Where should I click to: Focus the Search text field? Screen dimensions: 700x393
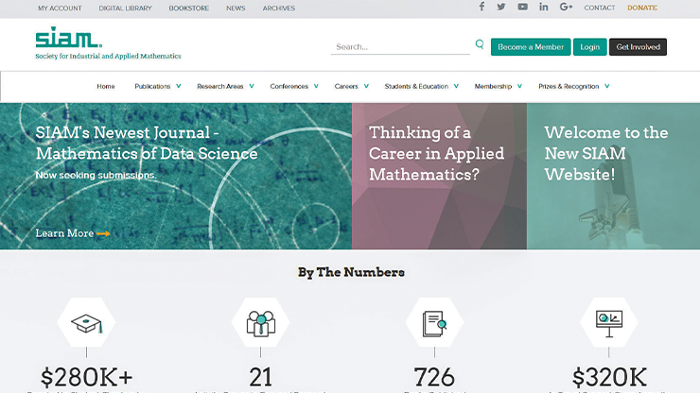[x=399, y=46]
